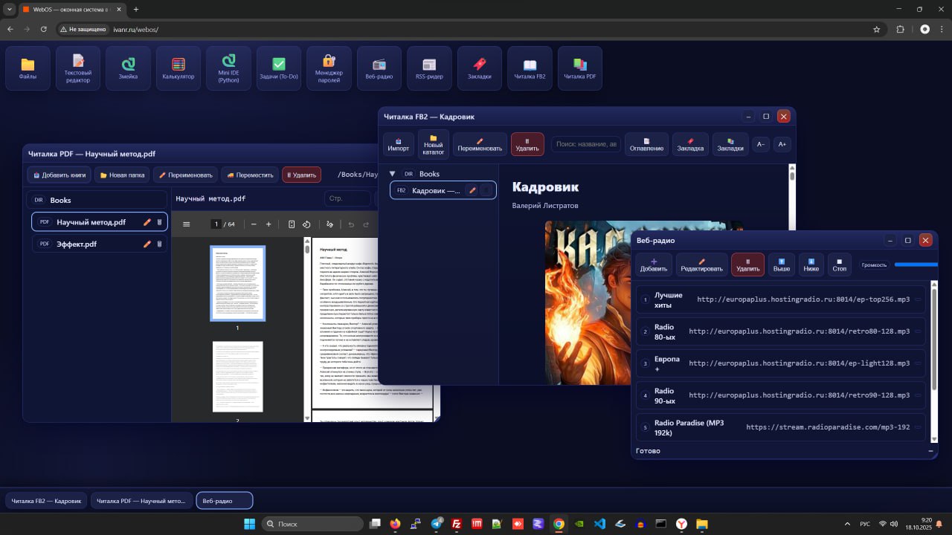Screen dimensions: 952x535
Task: Open Менеджер паролей
Action: 329,68
